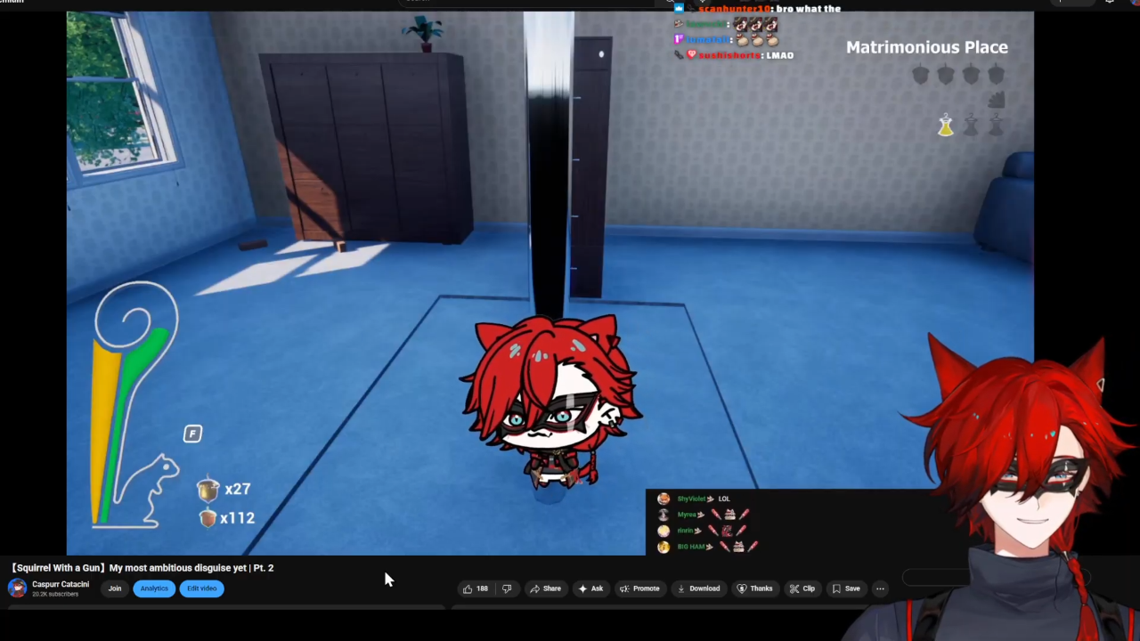Screen dimensions: 1140x641
Task: Click the F key prompt icon
Action: coord(193,434)
